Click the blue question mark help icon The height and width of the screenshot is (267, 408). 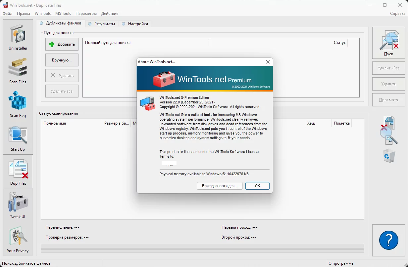click(x=389, y=240)
